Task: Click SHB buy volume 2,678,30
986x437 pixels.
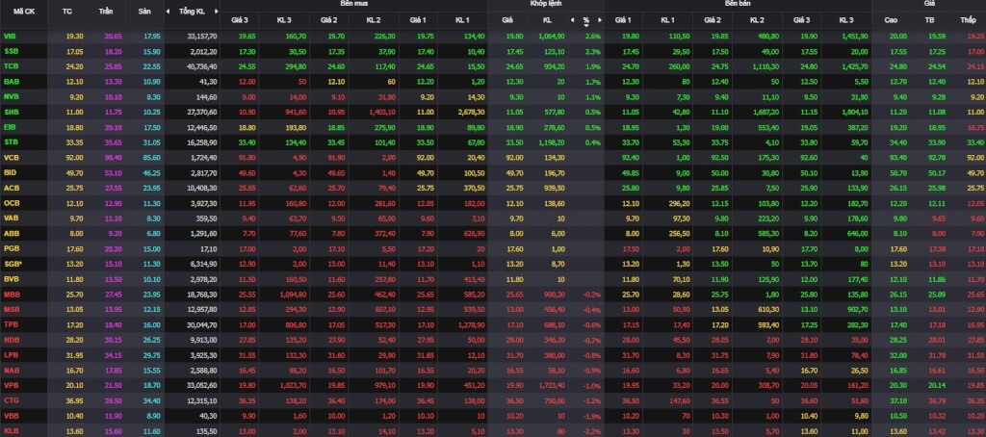Action: click(x=469, y=112)
